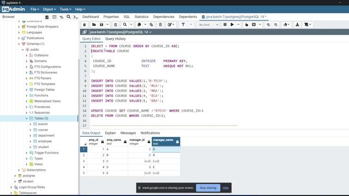The width and height of the screenshot is (349, 196).
Task: Click the Commit transaction icon
Action: pyautogui.click(x=268, y=24)
